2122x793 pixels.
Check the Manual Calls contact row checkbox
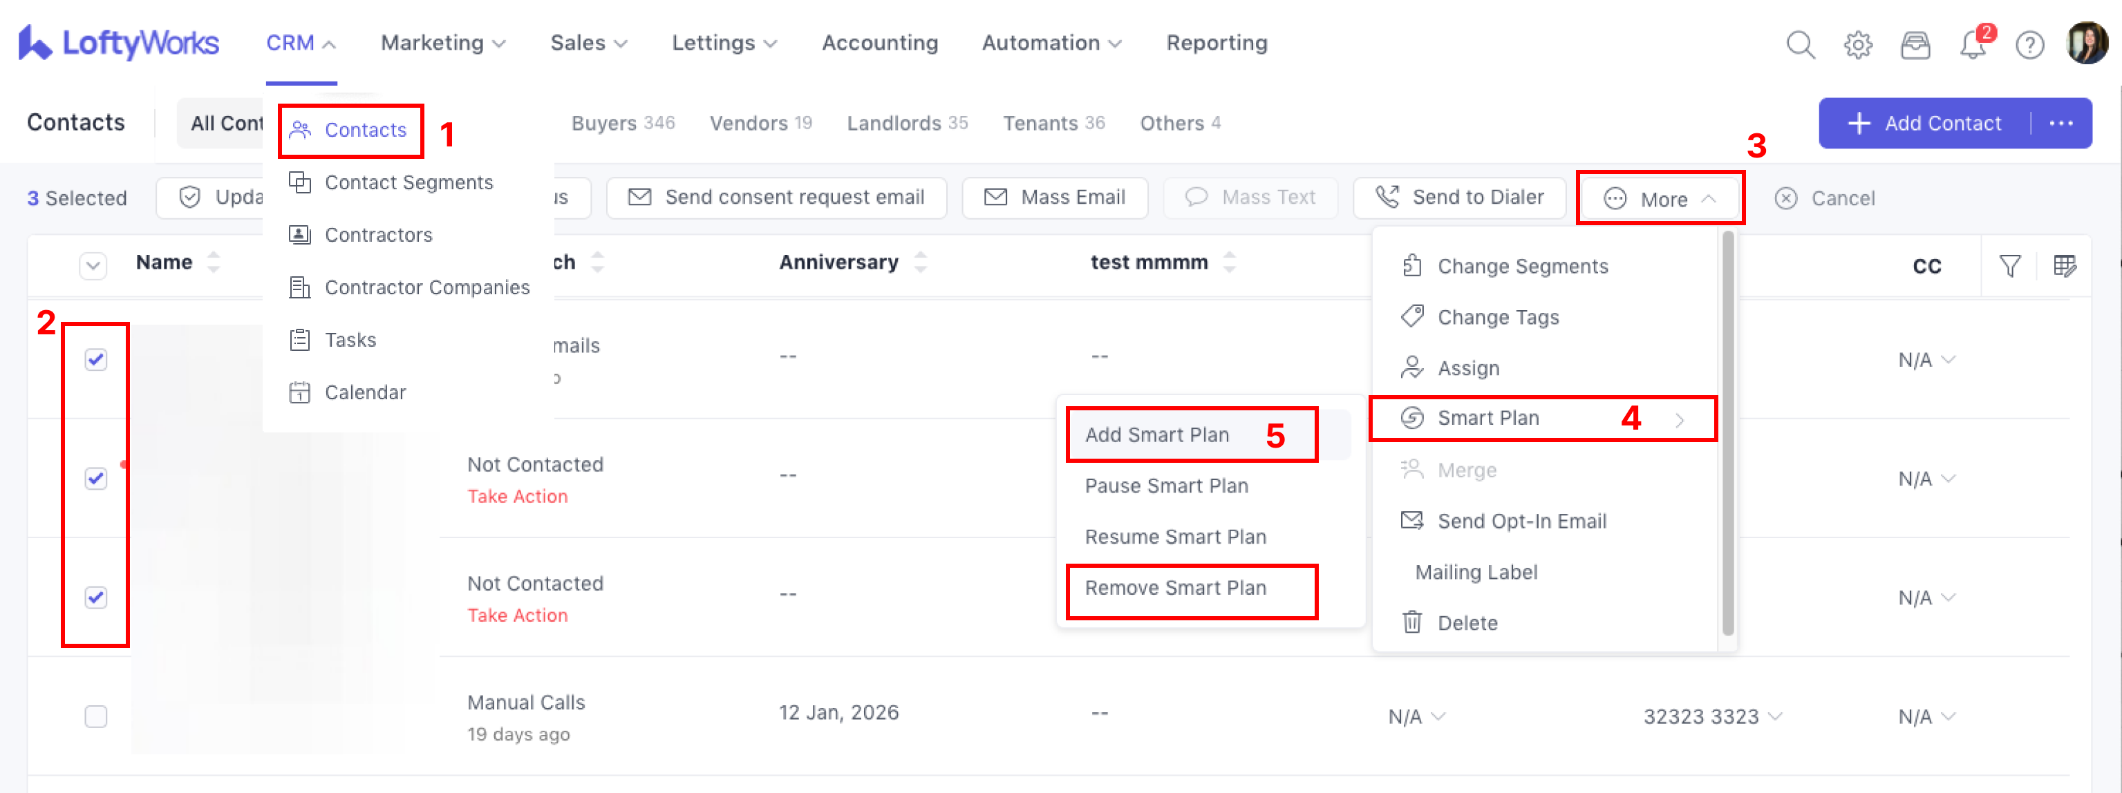pyautogui.click(x=96, y=716)
